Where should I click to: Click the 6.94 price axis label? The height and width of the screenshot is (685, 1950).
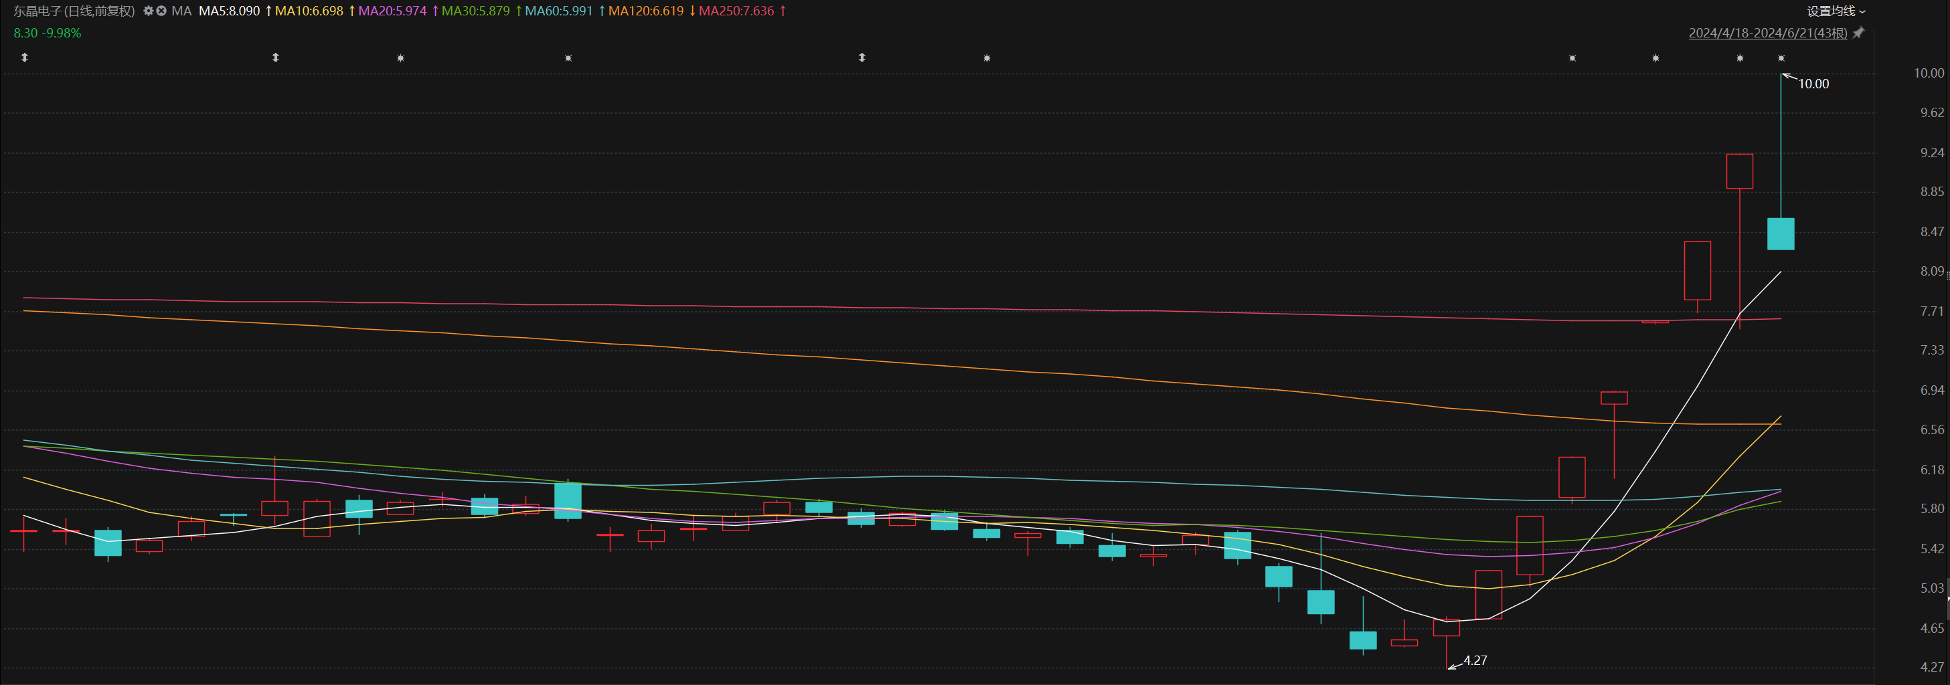click(1932, 390)
